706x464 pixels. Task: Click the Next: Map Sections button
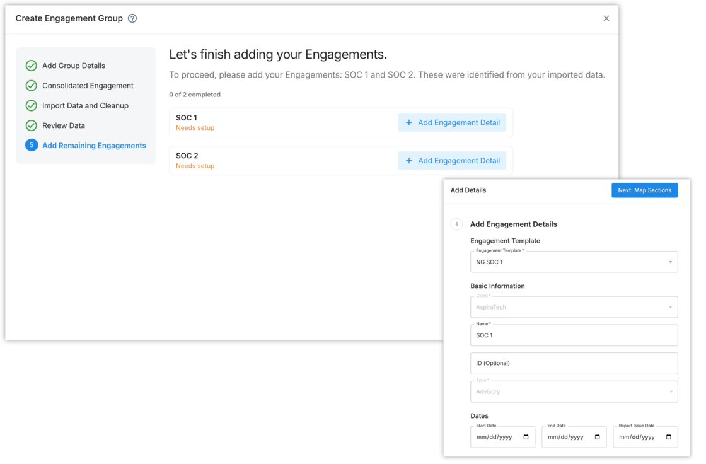(x=645, y=190)
